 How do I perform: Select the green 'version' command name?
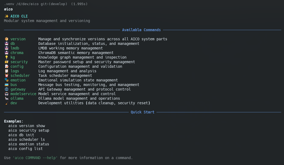click(18, 39)
